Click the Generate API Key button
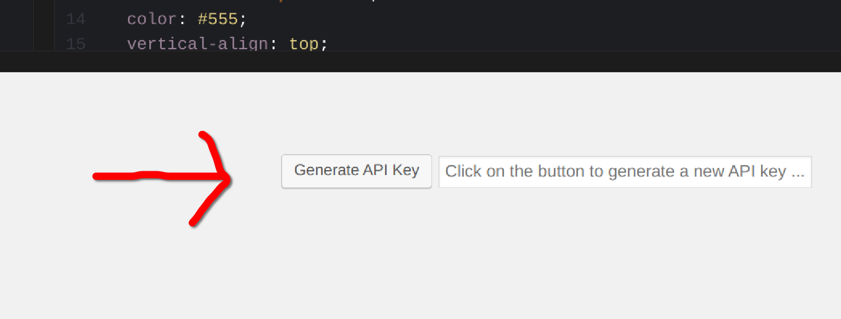Screen dimensions: 841x319 356,171
